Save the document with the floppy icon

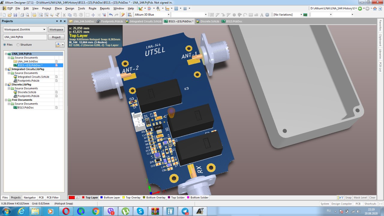point(15,14)
